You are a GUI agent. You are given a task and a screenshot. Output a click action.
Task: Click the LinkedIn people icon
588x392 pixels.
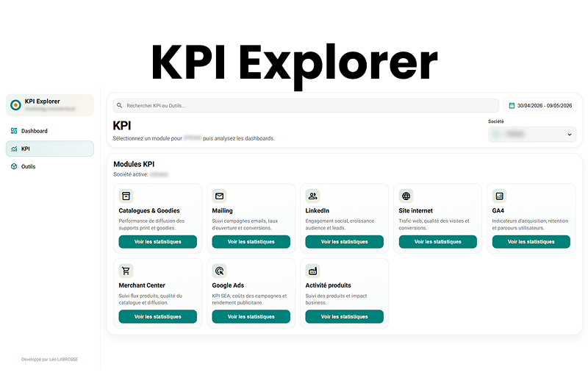313,196
